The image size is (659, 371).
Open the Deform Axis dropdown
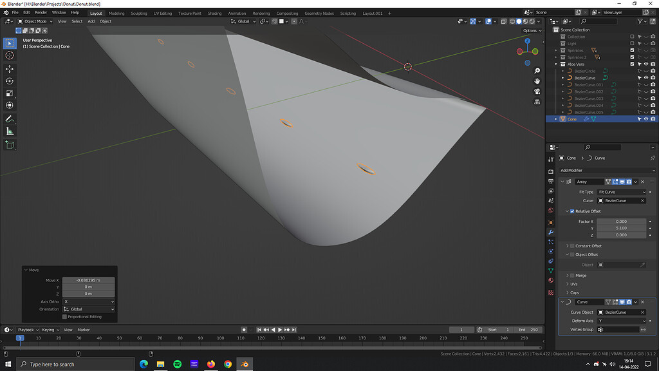[622, 321]
